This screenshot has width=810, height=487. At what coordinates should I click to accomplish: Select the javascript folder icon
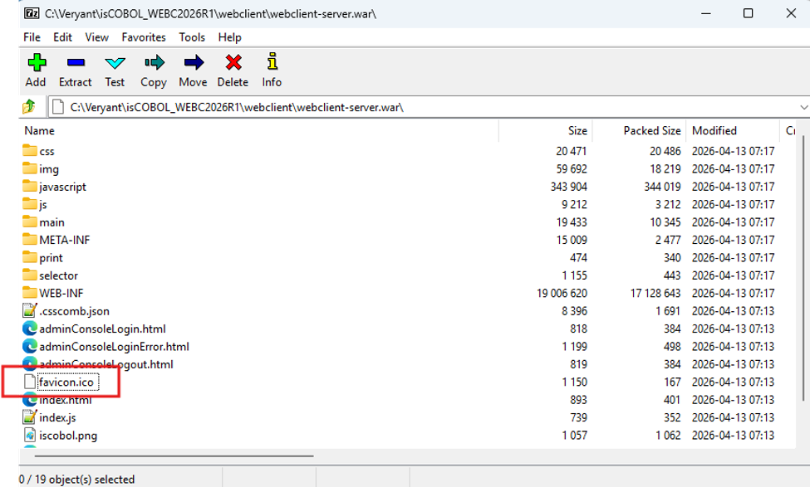click(30, 186)
